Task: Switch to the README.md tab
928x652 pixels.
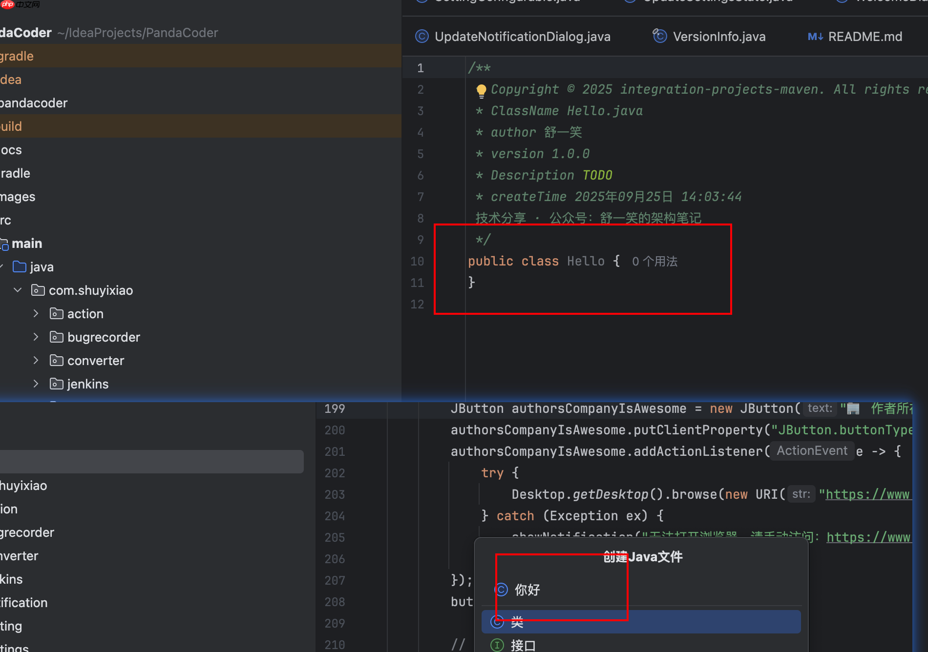Action: coord(865,36)
